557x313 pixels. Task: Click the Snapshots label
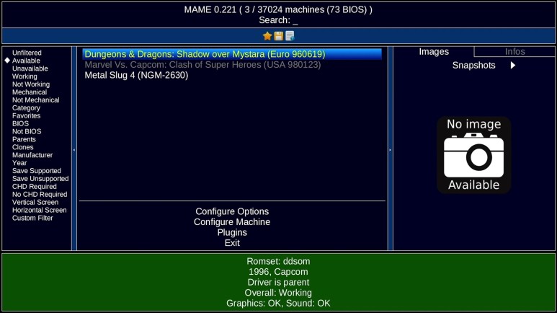point(473,66)
